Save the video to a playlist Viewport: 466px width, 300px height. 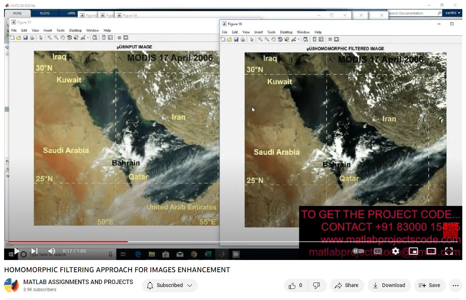(x=429, y=286)
